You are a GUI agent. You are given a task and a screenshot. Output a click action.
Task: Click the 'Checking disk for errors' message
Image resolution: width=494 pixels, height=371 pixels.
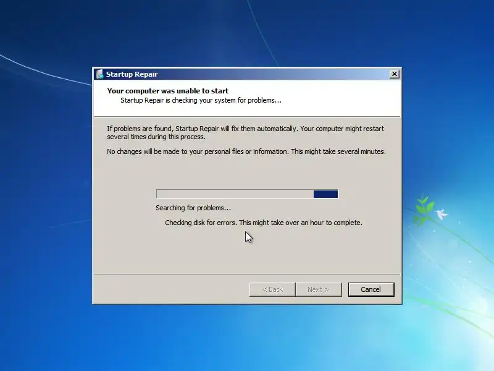264,223
